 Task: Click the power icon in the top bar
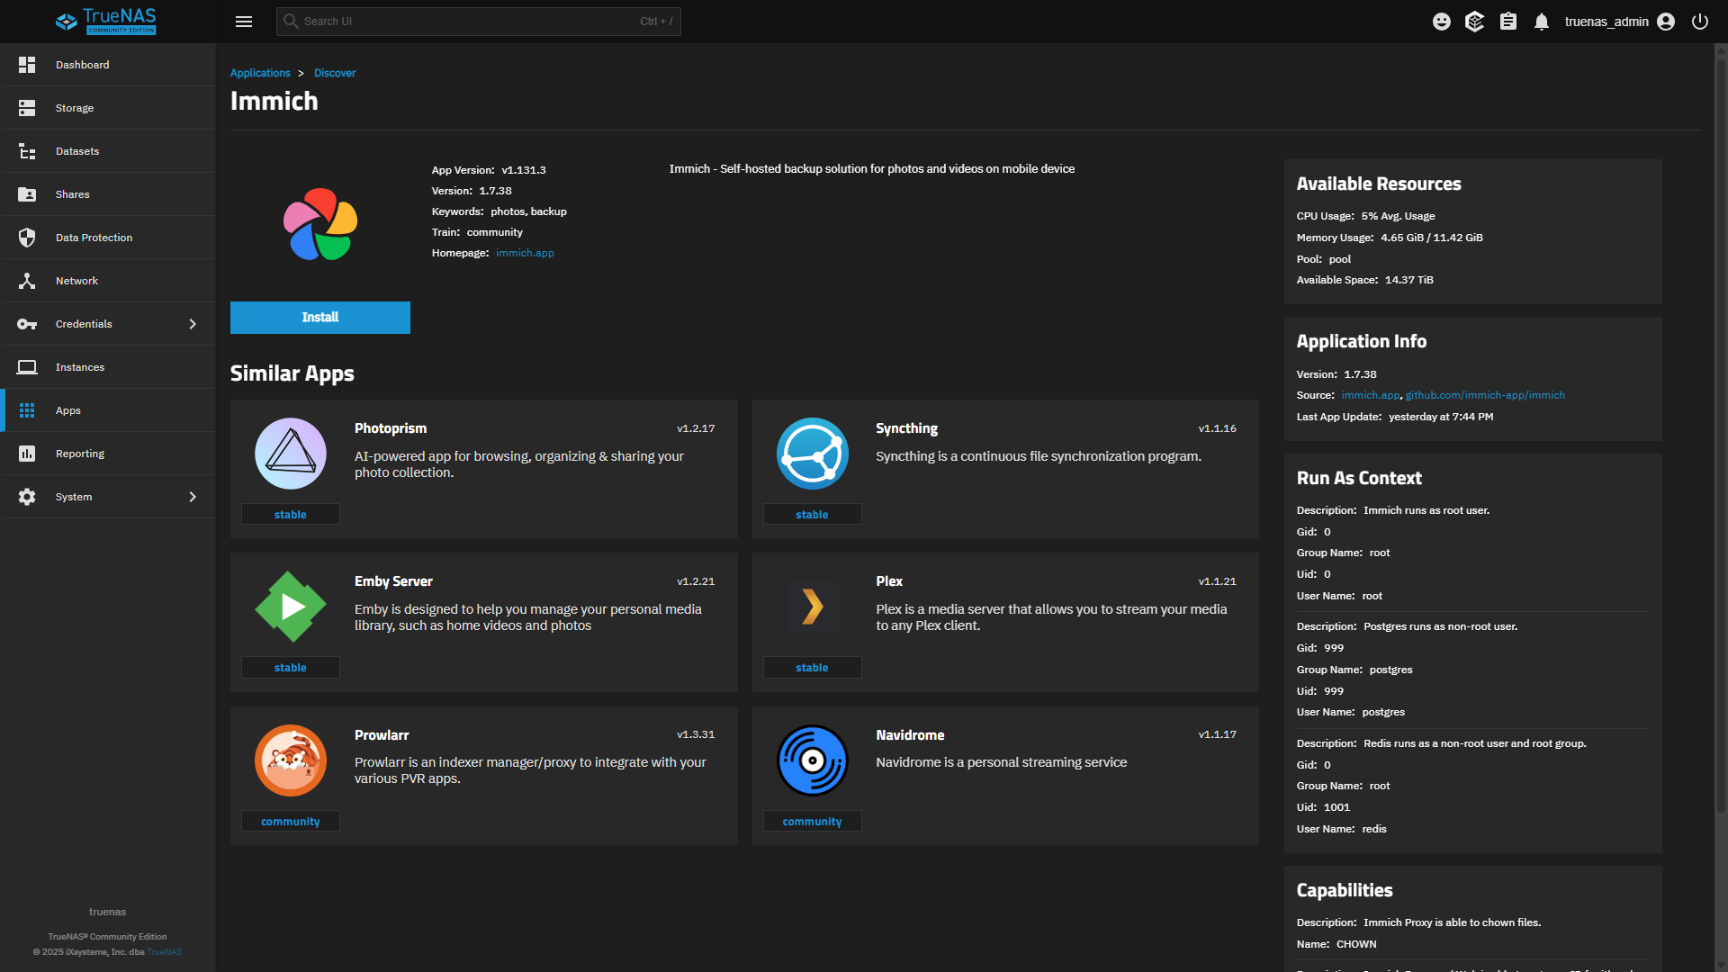coord(1700,22)
